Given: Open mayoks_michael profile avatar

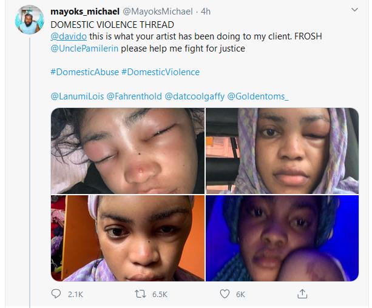Looking at the screenshot, I should [x=30, y=19].
